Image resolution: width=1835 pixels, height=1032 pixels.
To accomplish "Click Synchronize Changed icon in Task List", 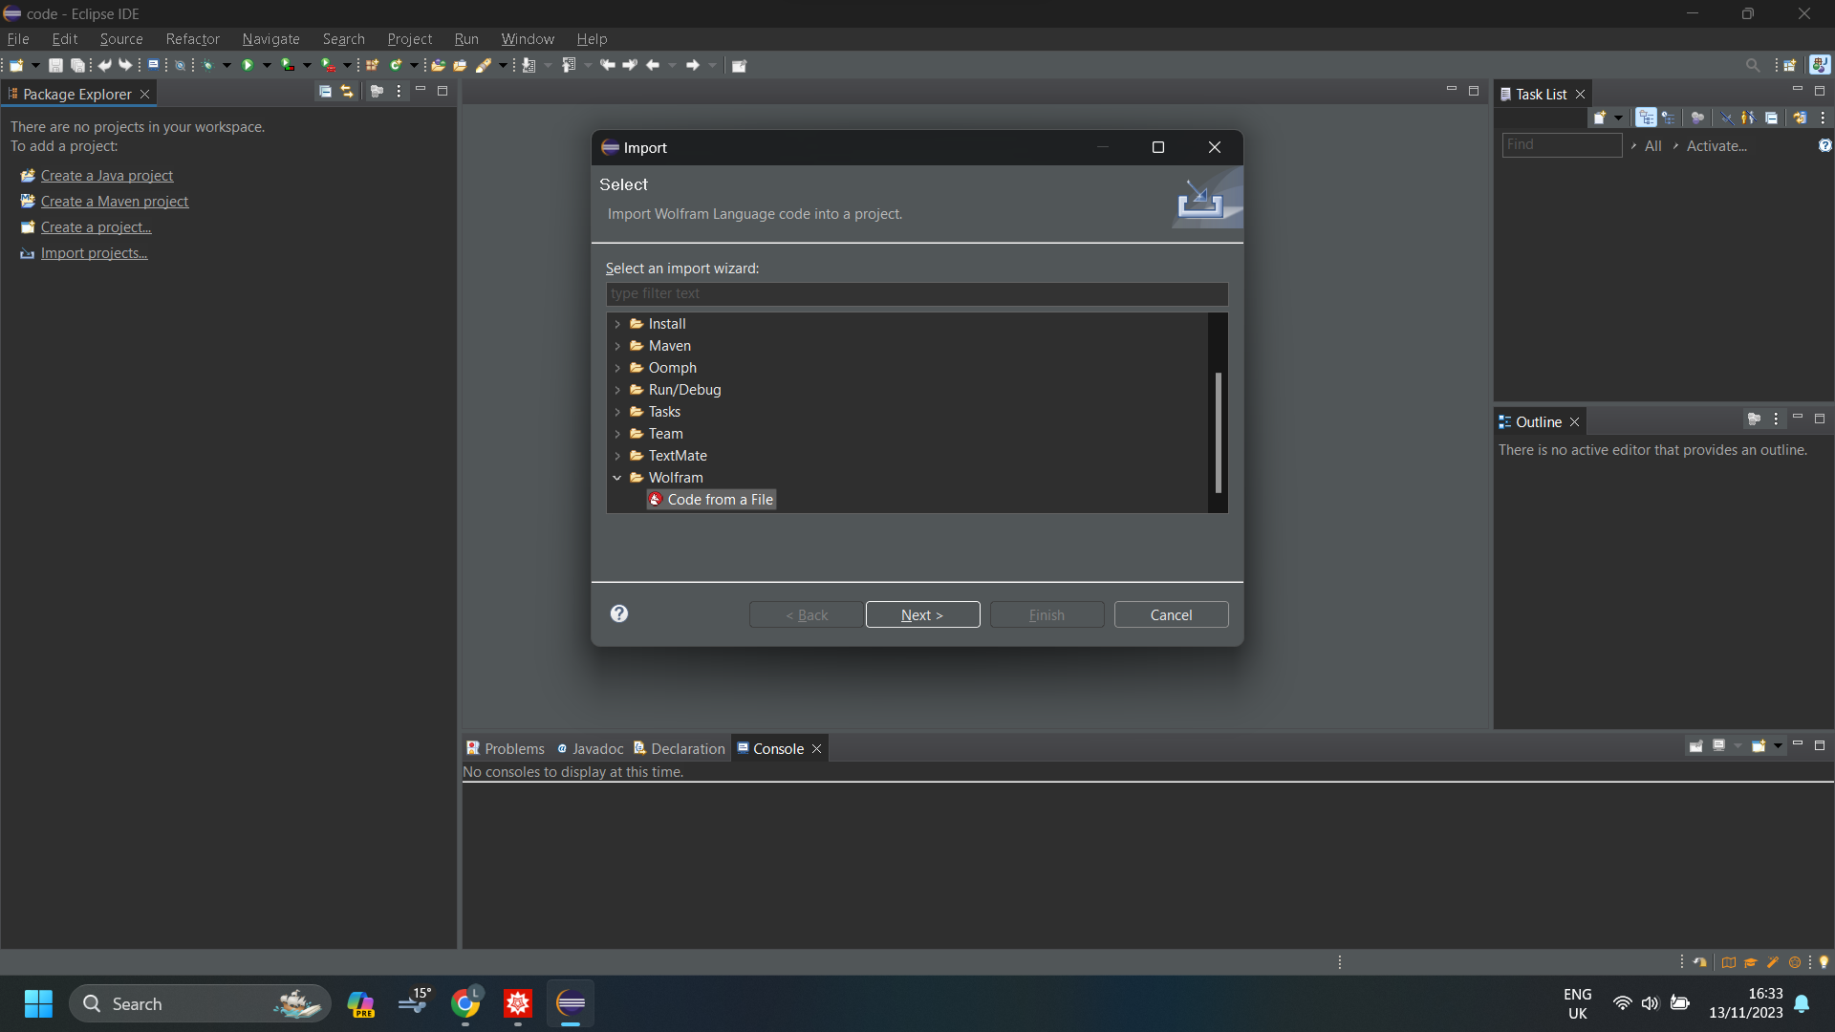I will click(x=1800, y=118).
